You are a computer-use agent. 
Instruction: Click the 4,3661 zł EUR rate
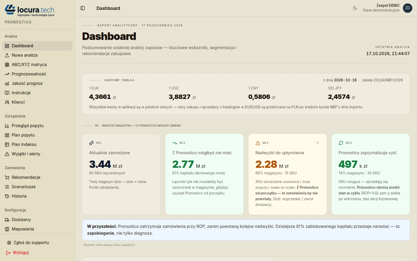click(103, 97)
